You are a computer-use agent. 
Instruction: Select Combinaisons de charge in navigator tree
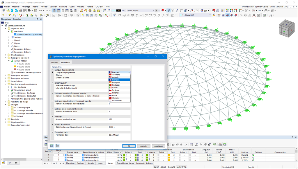pos(24,93)
